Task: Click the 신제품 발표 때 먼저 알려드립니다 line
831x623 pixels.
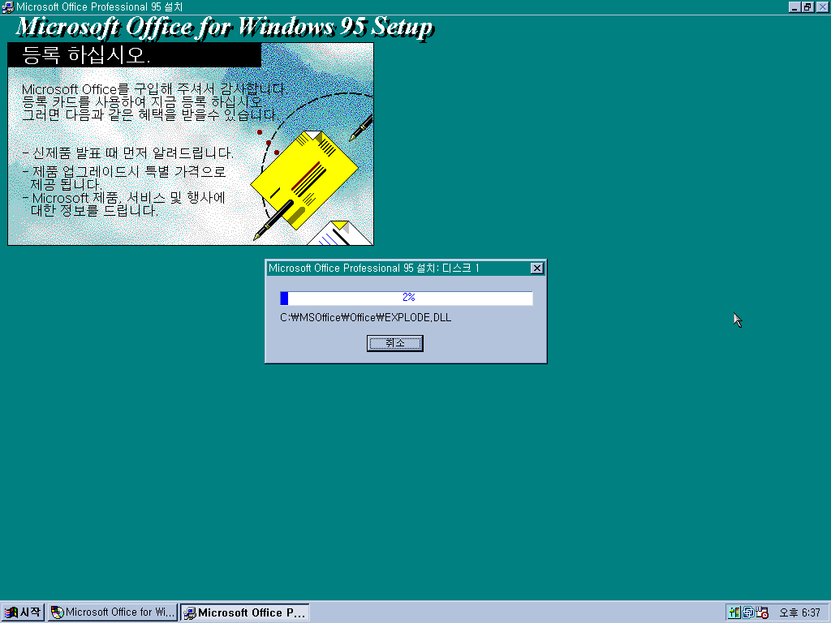Action: [x=127, y=153]
